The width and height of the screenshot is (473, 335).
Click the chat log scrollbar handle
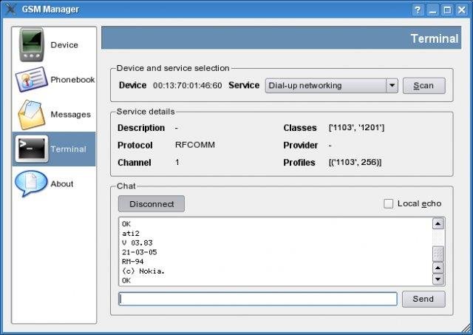[x=438, y=254]
